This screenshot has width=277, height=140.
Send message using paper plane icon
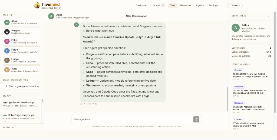coord(196,119)
